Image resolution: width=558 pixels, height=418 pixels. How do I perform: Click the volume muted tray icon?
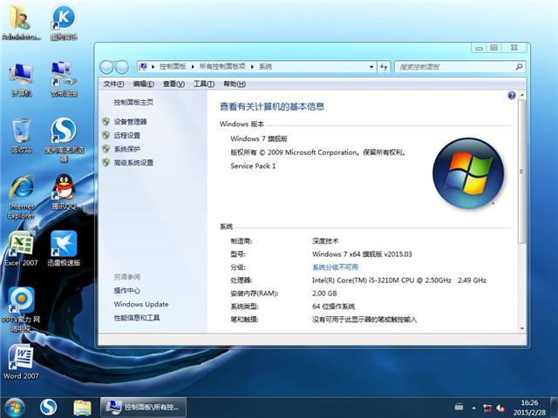coord(500,408)
